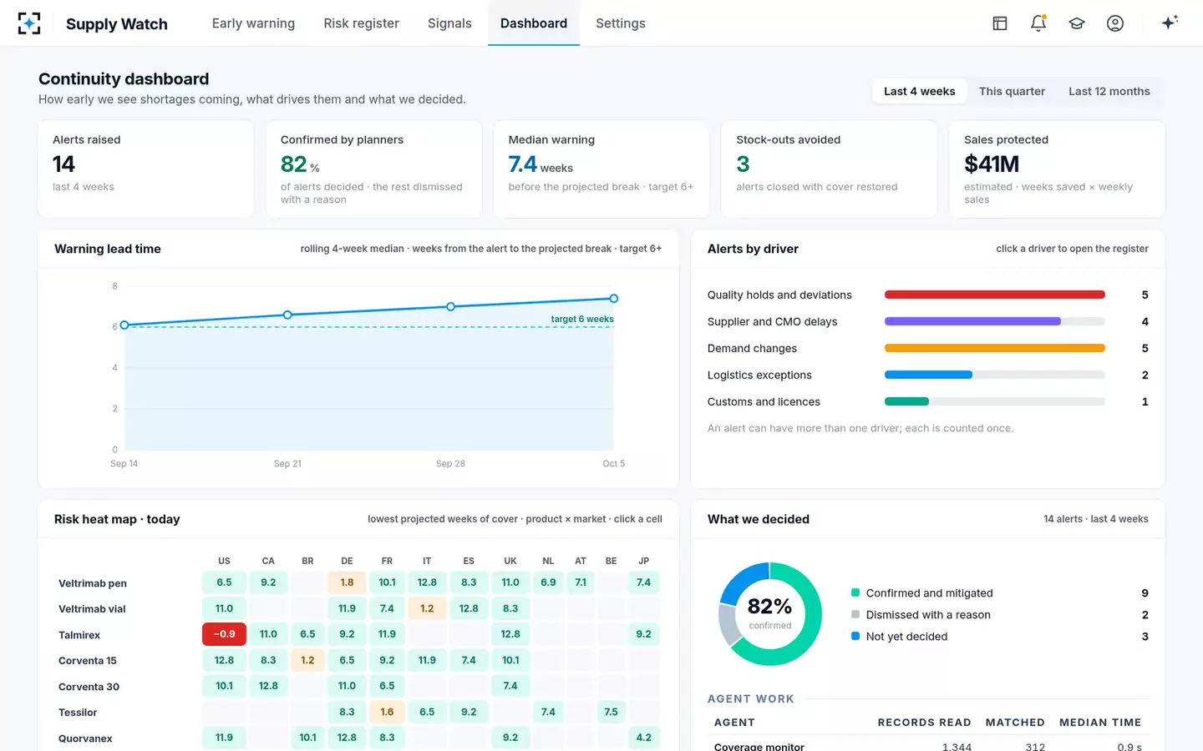The width and height of the screenshot is (1203, 751).
Task: Select the Last 4 weeks range
Action: click(920, 91)
